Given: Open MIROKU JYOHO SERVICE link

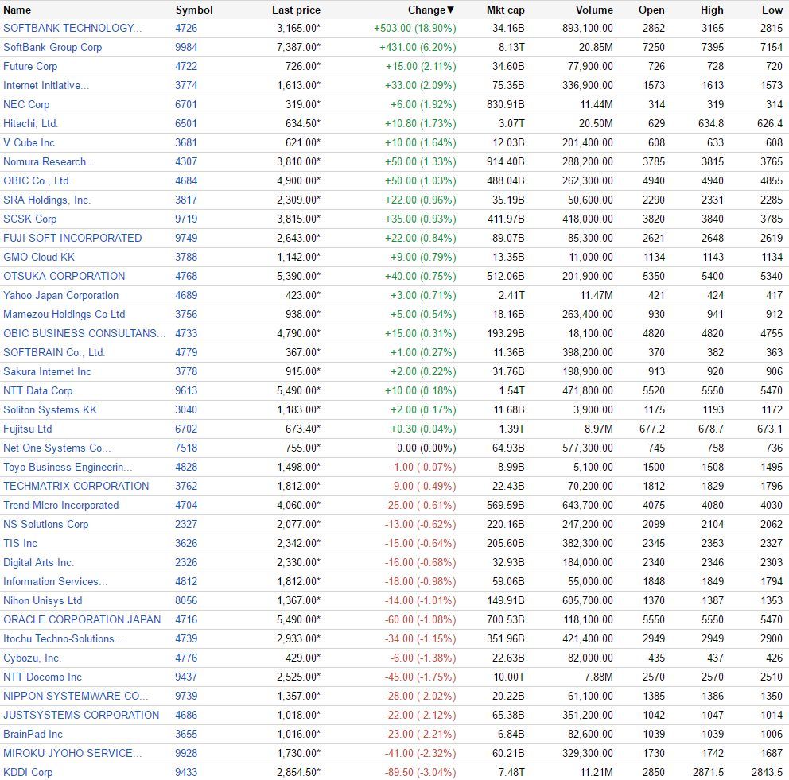Looking at the screenshot, I should (72, 753).
